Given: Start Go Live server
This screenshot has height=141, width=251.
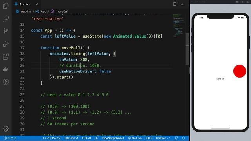Looking at the screenshot, I should tap(135, 138).
